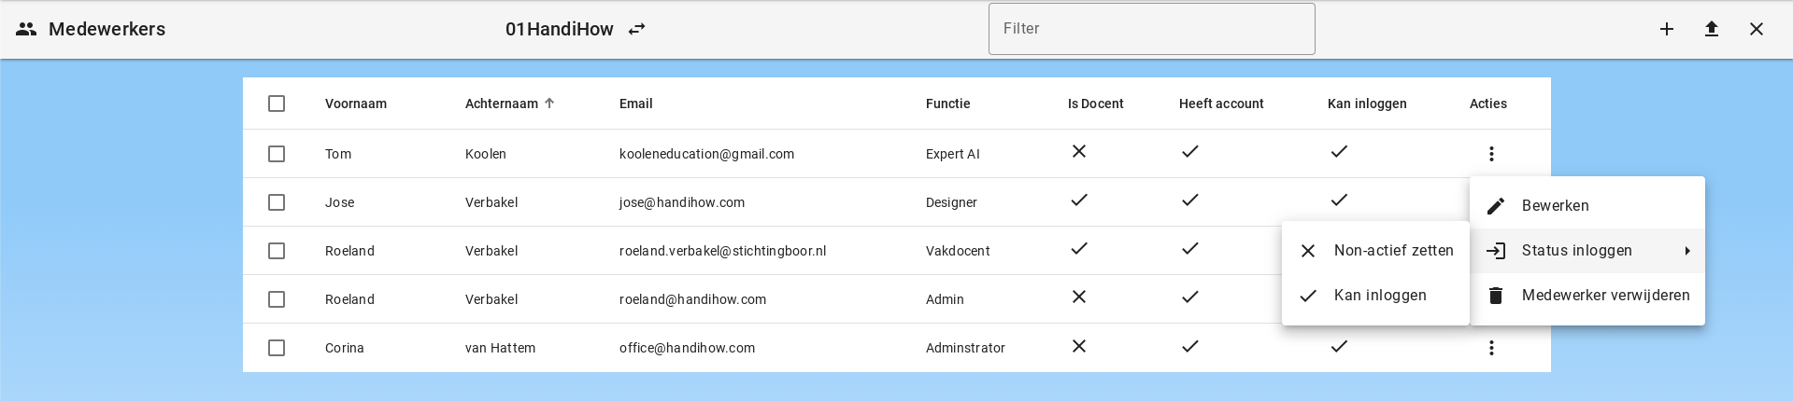Screen dimensions: 1793x401
Task: Select Kan inloggen in the submenu
Action: [x=1379, y=296]
